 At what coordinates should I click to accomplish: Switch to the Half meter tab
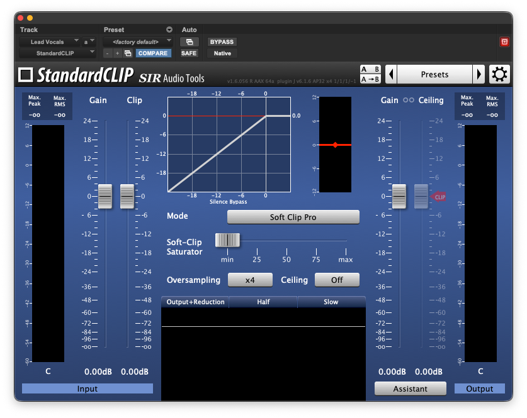[x=263, y=302]
